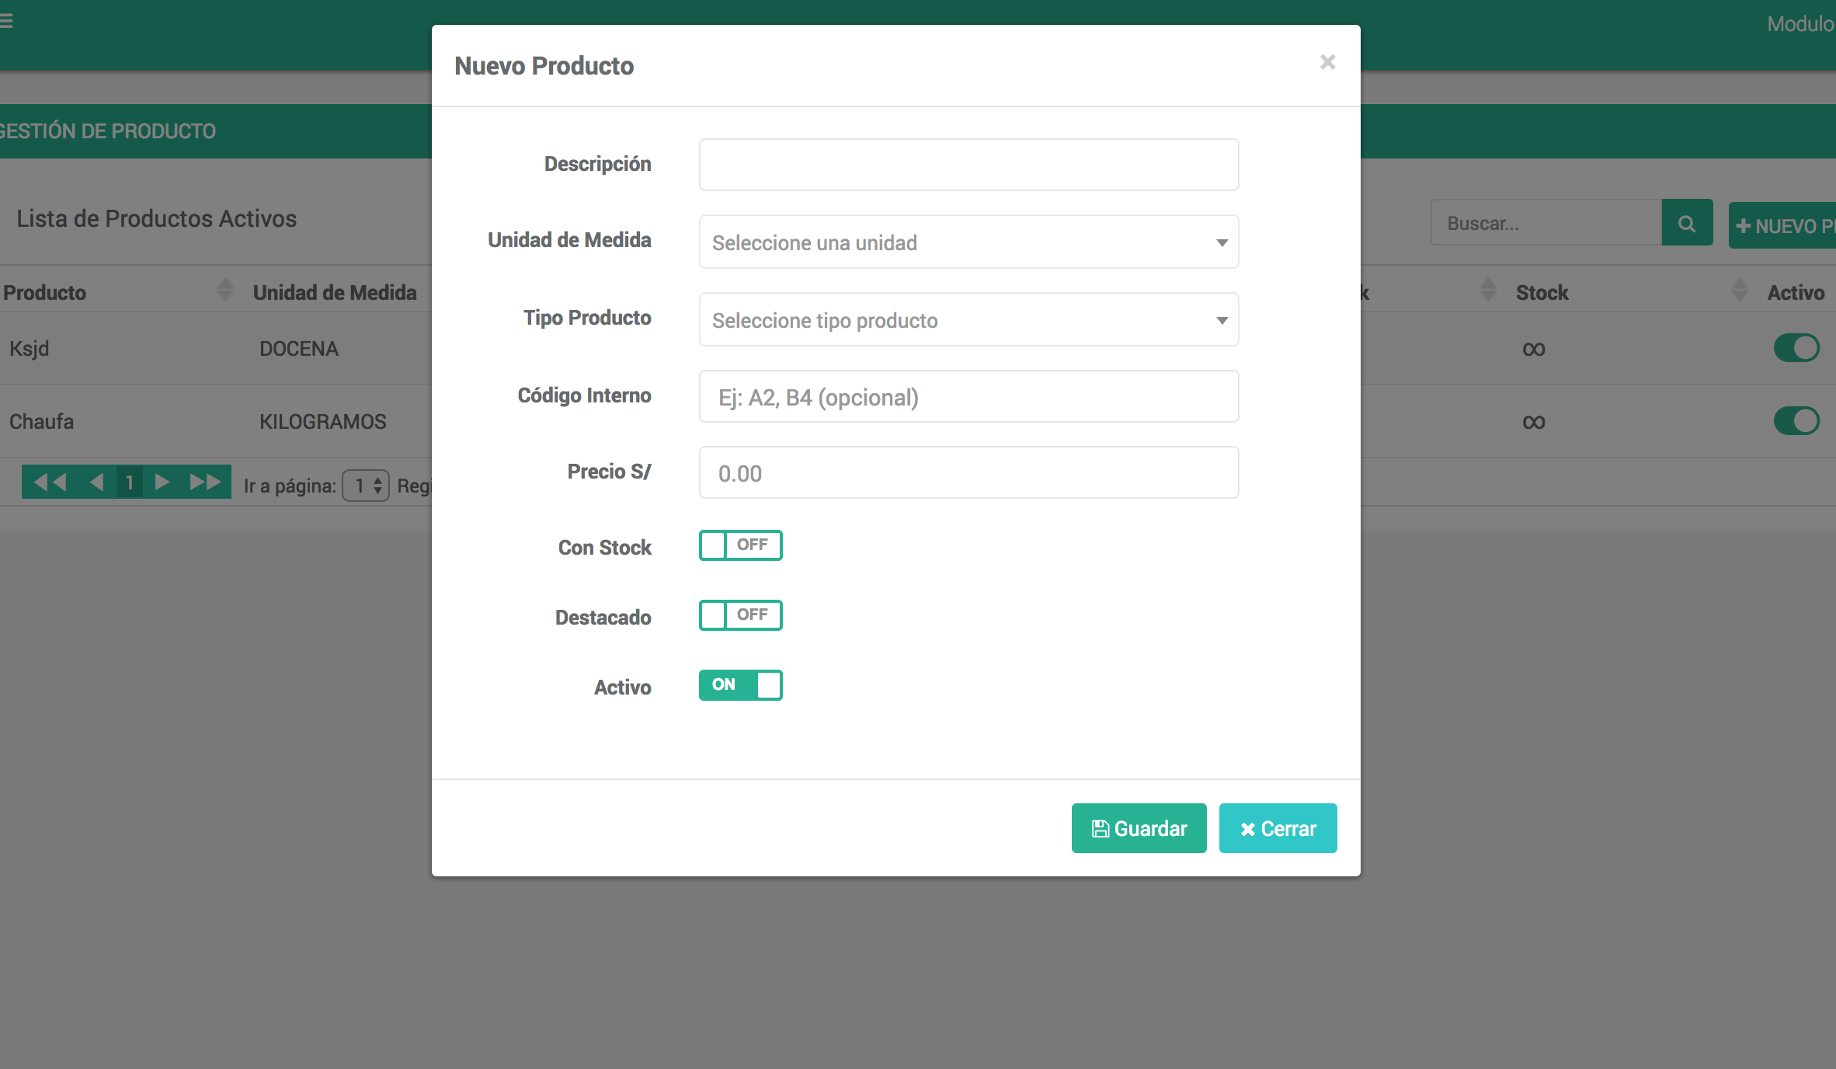The width and height of the screenshot is (1836, 1069).
Task: Click the magnifier search button
Action: 1687,224
